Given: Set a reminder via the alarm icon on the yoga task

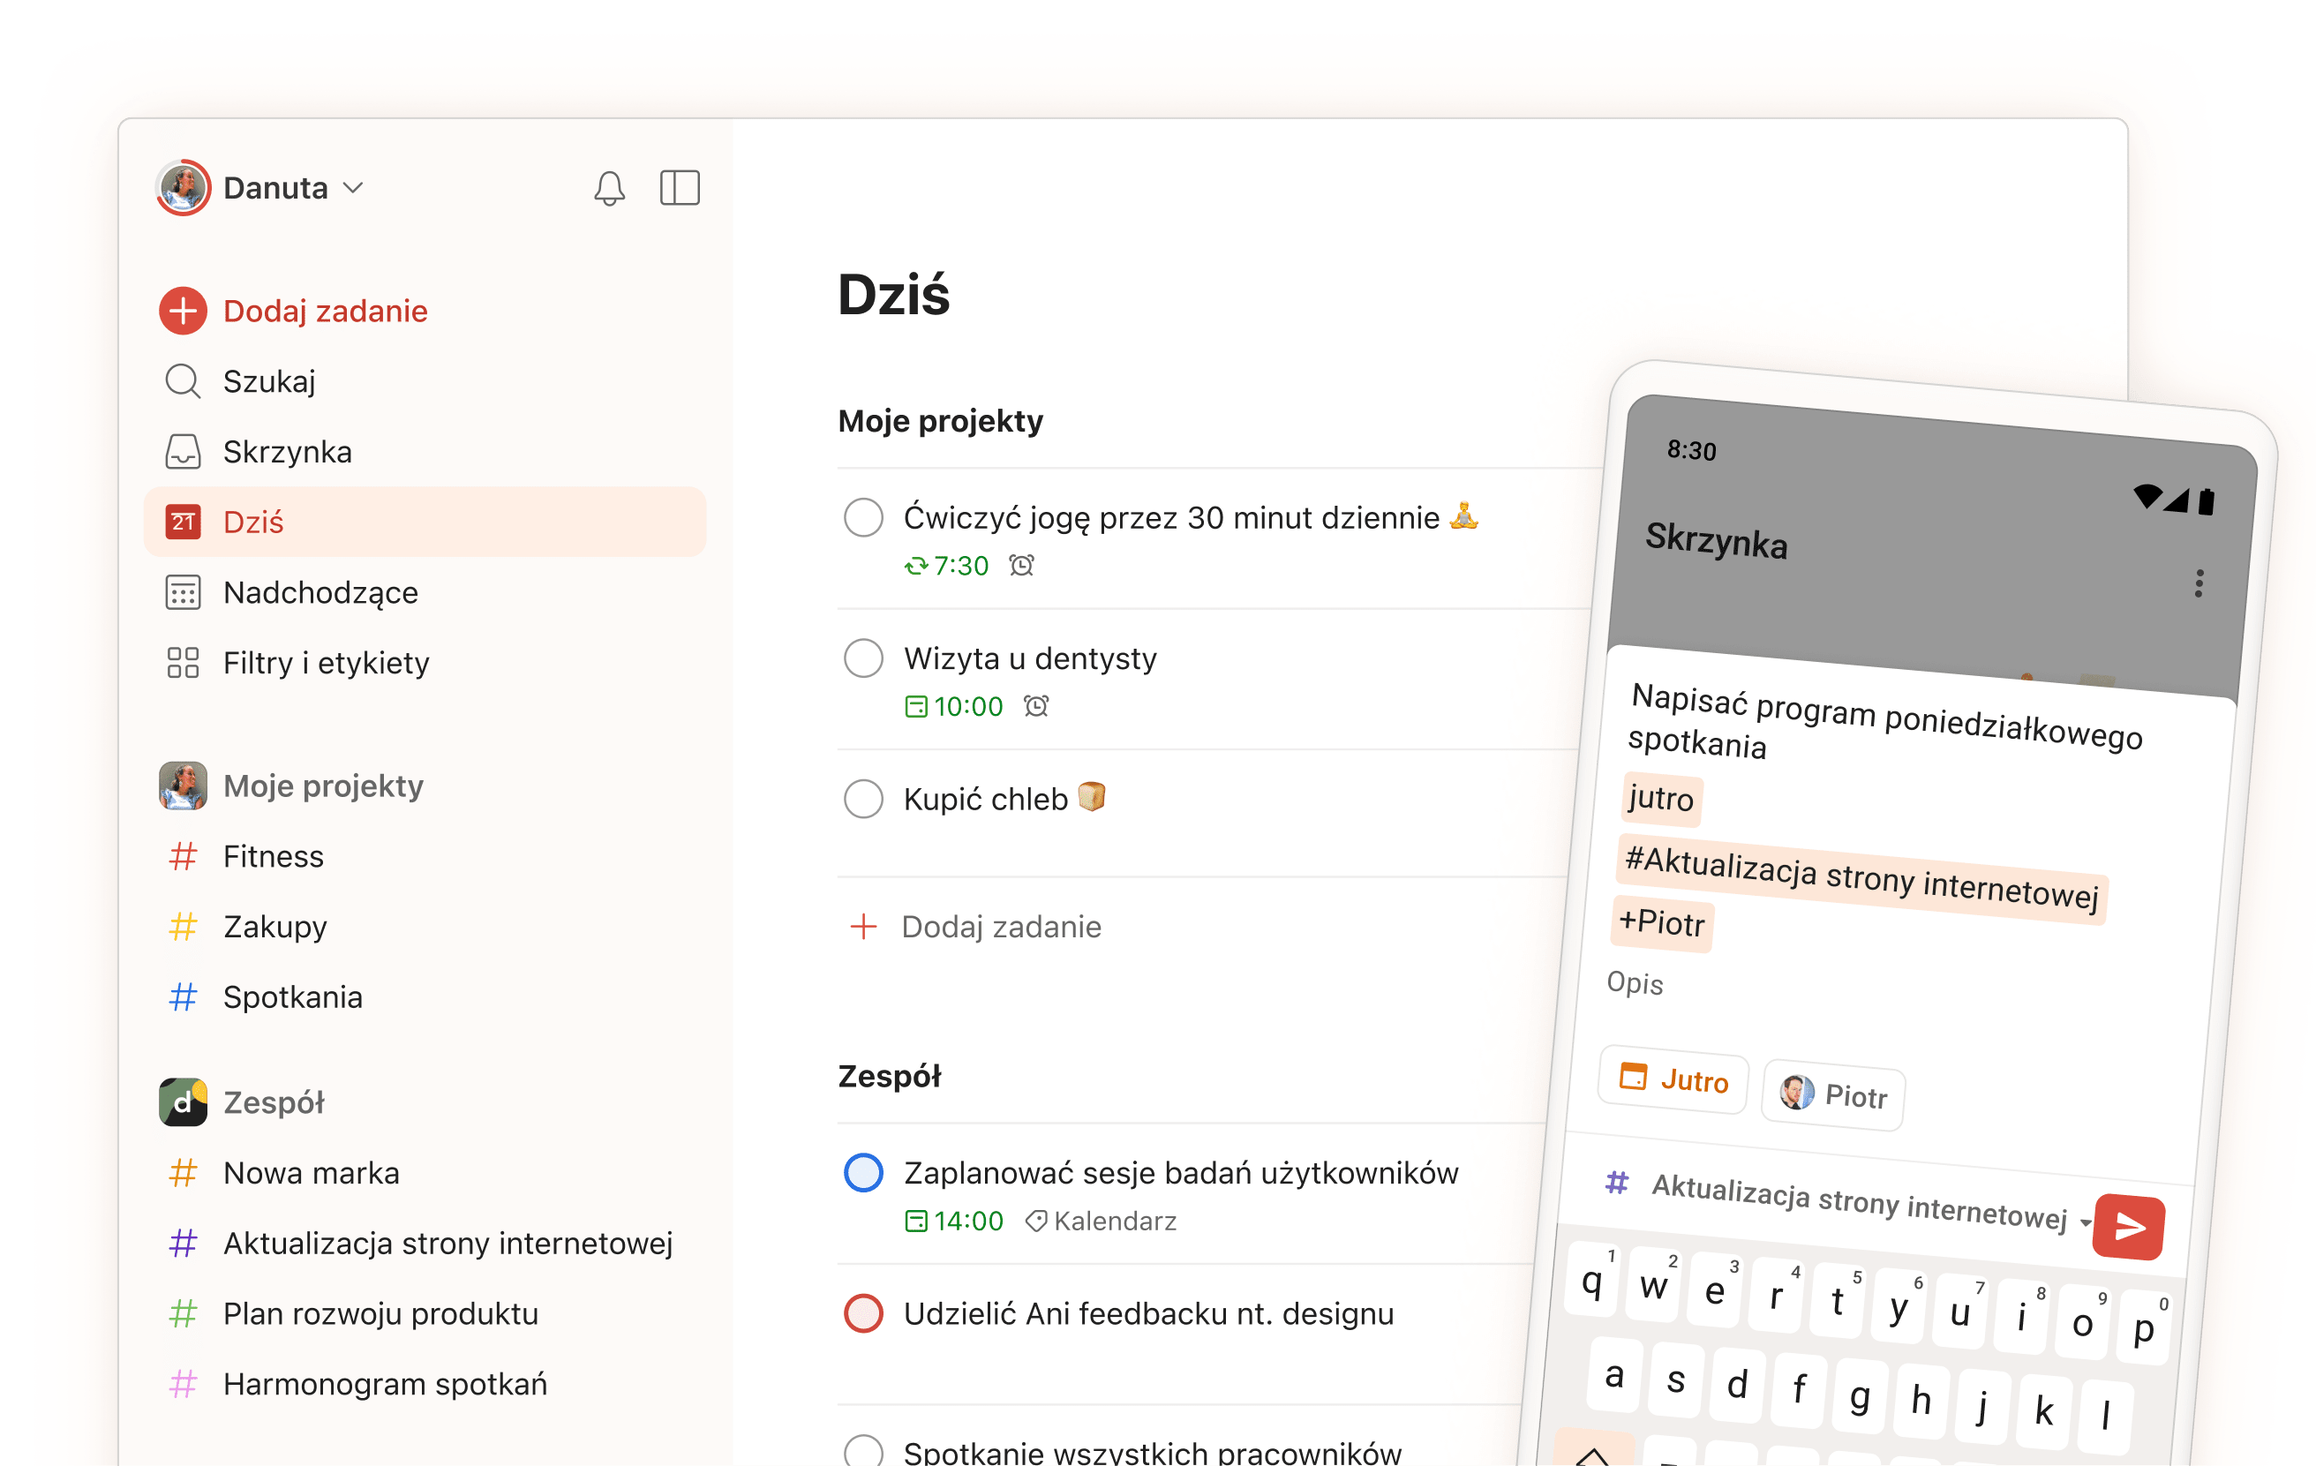Looking at the screenshot, I should click(x=1019, y=565).
